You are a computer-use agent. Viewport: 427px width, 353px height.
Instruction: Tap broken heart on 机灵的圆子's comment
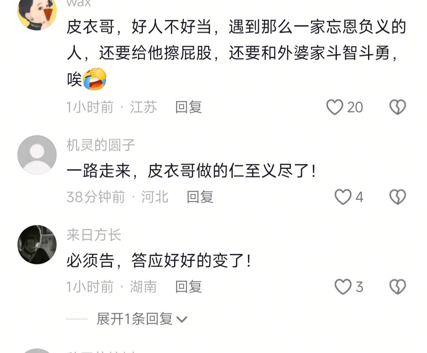398,197
